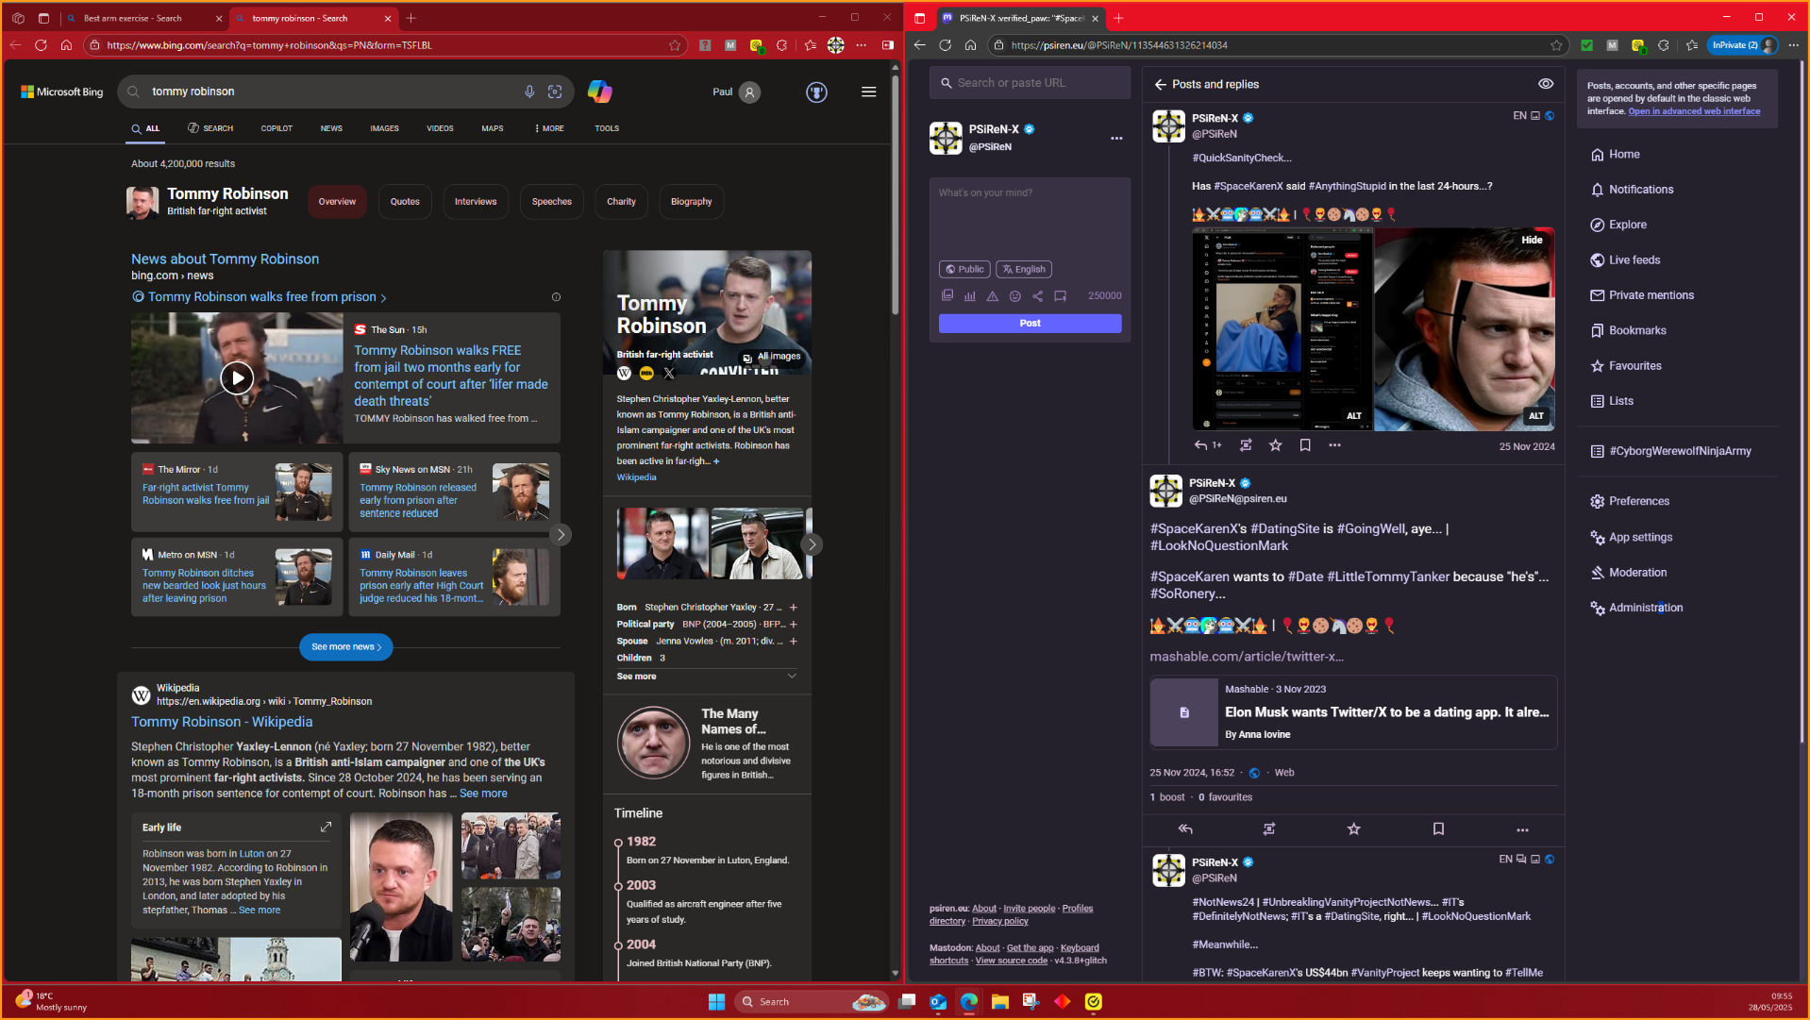Open the Public visibility dropdown

(964, 270)
